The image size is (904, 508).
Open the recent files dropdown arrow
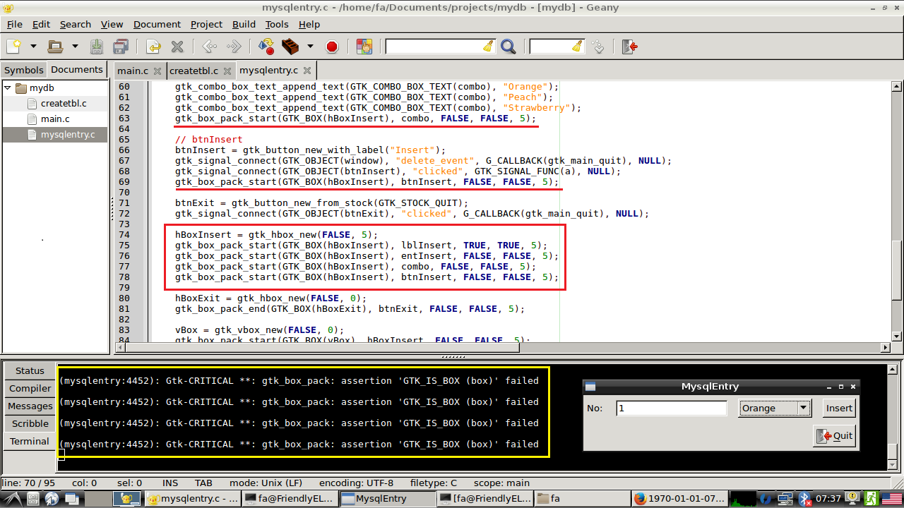pos(75,47)
